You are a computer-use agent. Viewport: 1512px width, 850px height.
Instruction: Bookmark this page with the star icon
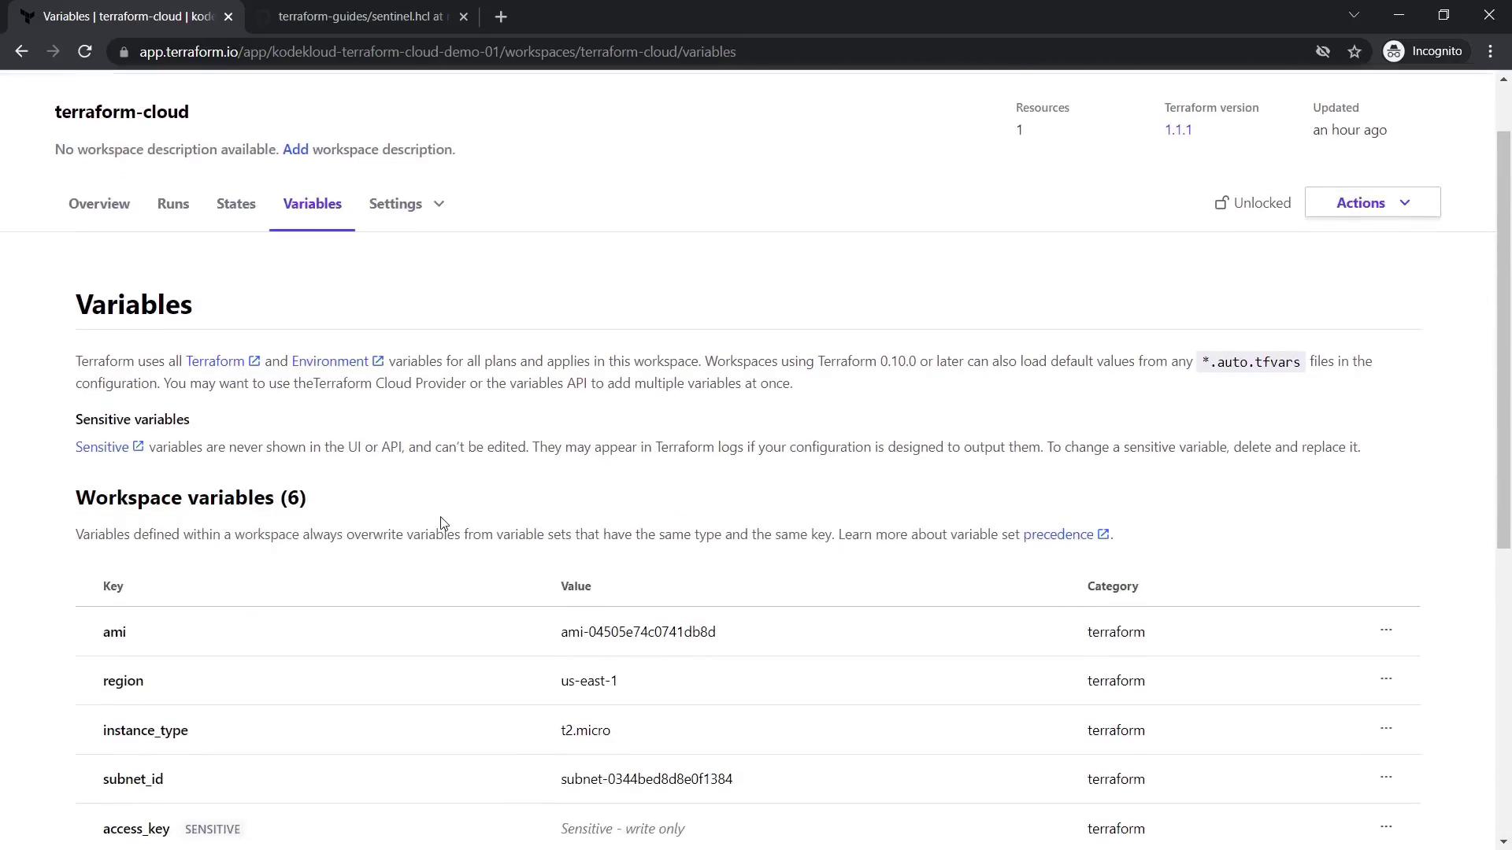click(1354, 52)
